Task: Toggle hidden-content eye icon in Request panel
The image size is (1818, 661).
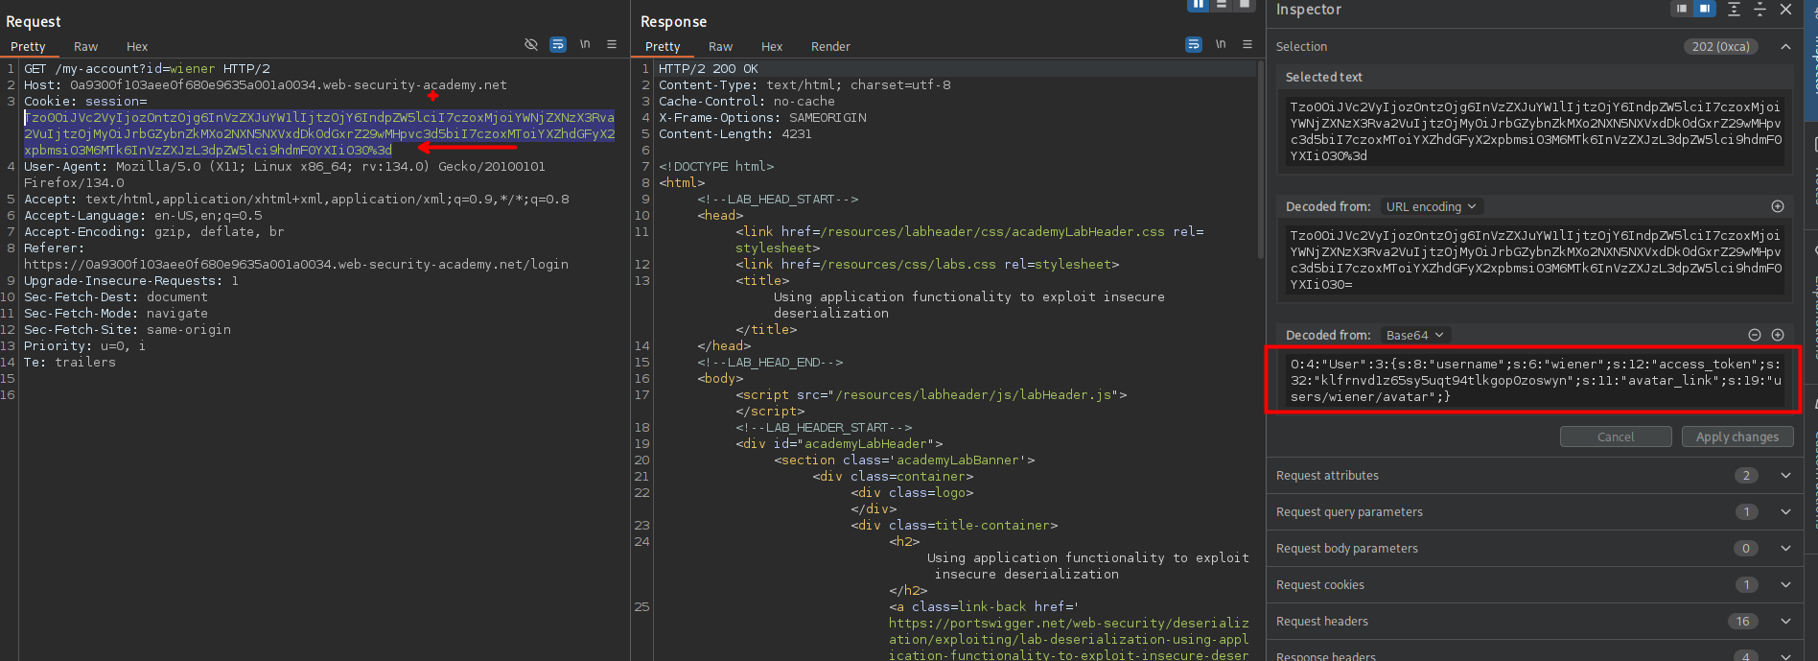Action: 531,45
